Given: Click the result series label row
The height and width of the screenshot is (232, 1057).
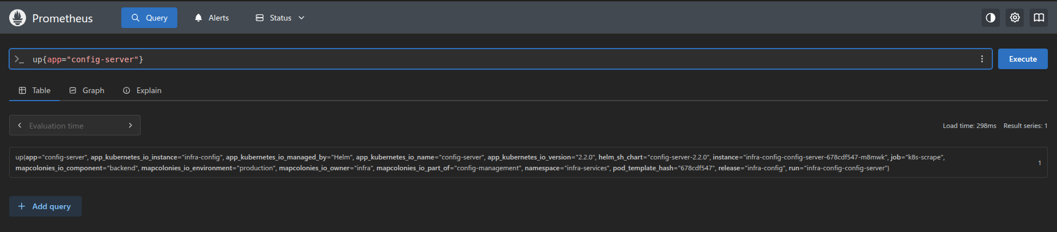Looking at the screenshot, I should click(x=481, y=162).
